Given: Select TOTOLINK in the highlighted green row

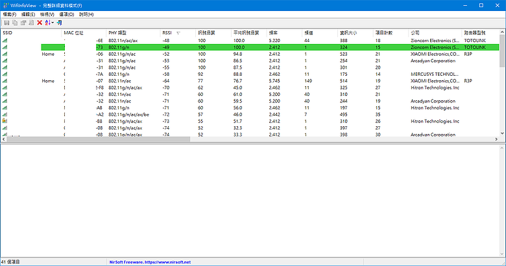Looking at the screenshot, I should pos(475,47).
